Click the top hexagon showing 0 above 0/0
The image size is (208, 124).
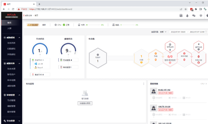click(170, 47)
